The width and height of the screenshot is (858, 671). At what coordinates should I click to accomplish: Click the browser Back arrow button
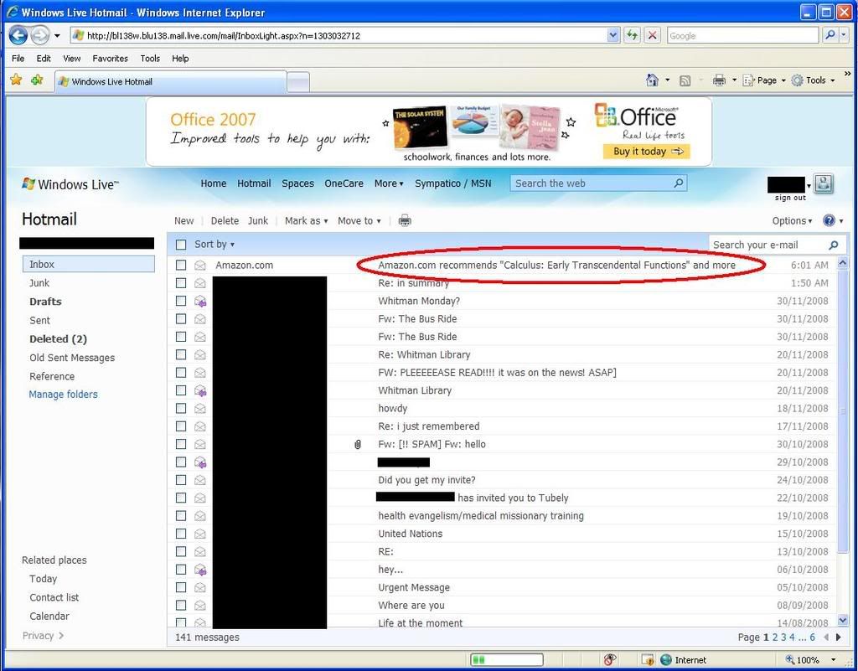click(18, 35)
